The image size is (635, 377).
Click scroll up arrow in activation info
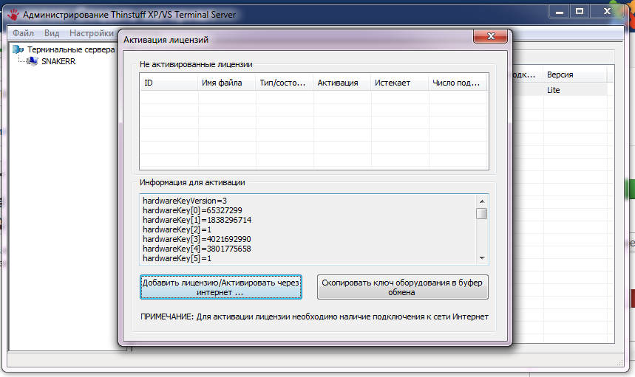(x=482, y=201)
